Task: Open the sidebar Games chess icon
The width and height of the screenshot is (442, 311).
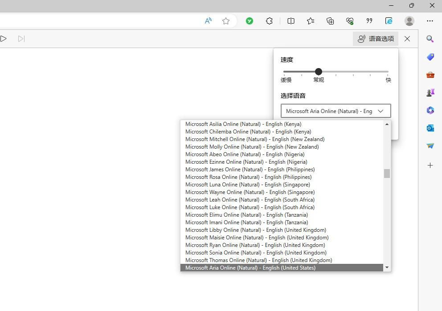Action: click(x=430, y=93)
